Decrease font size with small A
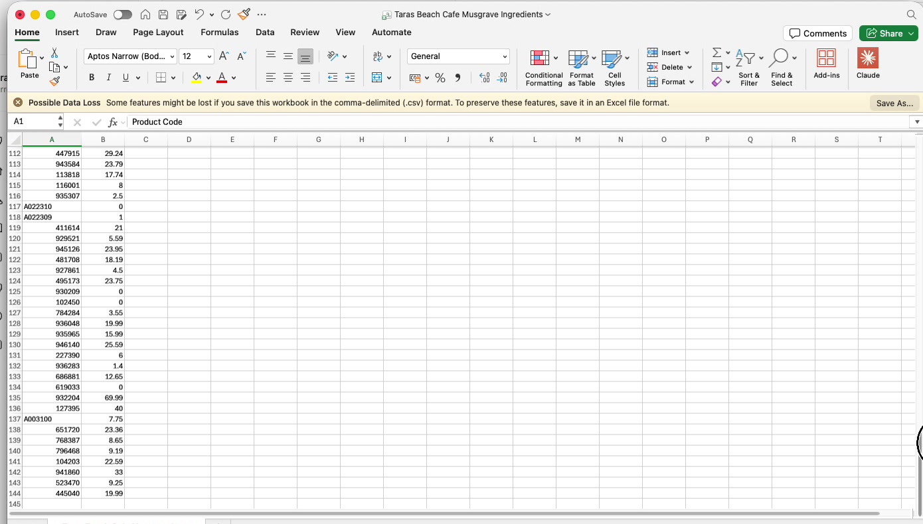This screenshot has height=524, width=923. coord(242,56)
